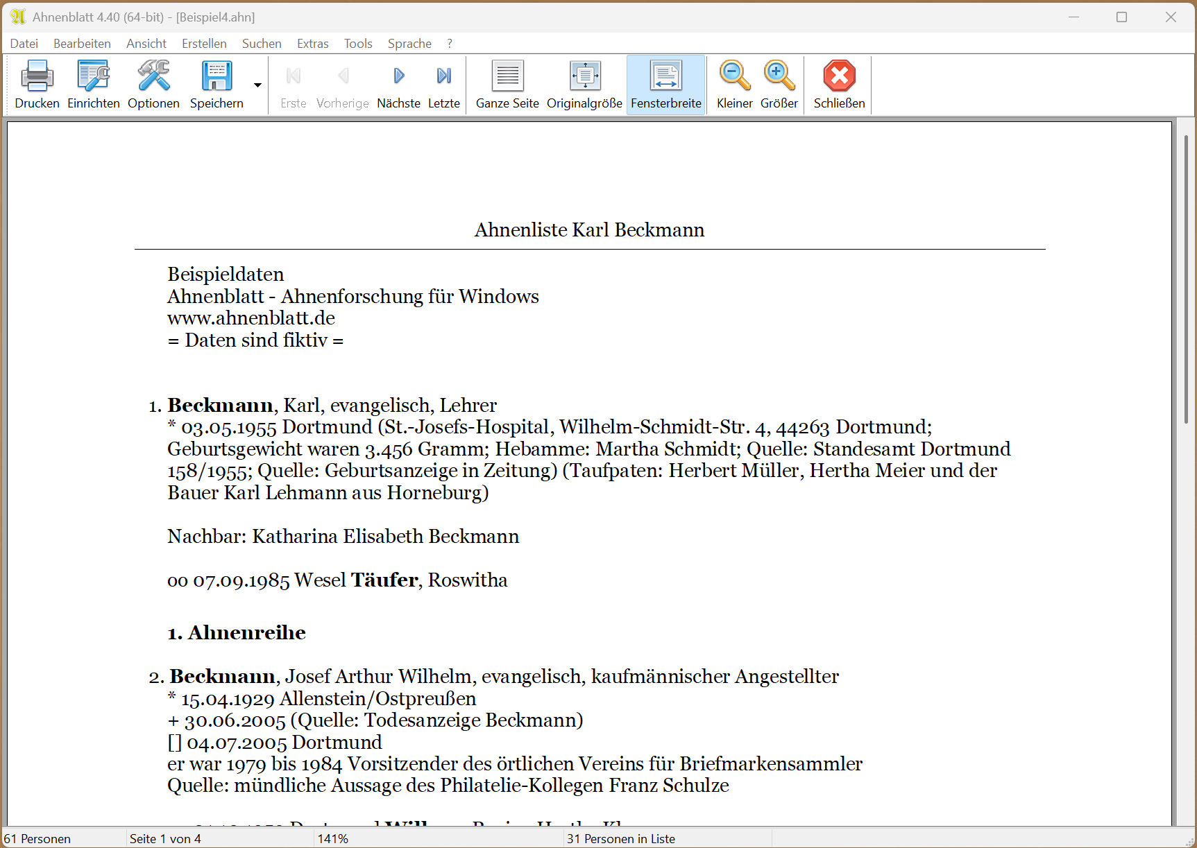This screenshot has width=1197, height=848.
Task: Click the Drucken printer icon
Action: [x=37, y=77]
